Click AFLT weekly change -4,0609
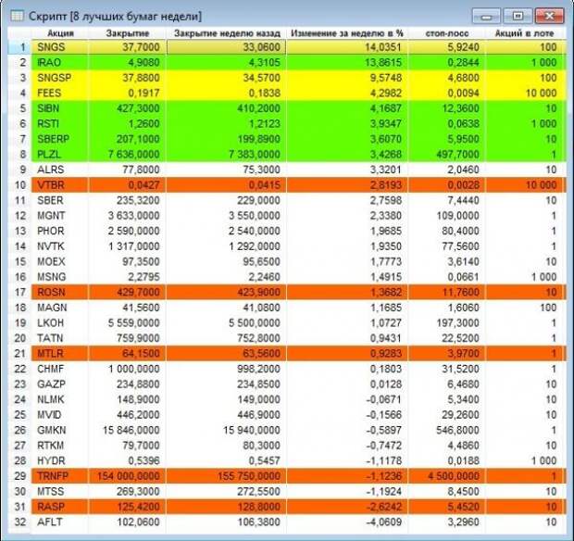 (x=384, y=522)
